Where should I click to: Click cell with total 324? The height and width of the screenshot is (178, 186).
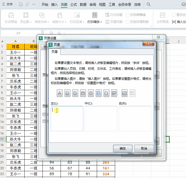(x=106, y=174)
